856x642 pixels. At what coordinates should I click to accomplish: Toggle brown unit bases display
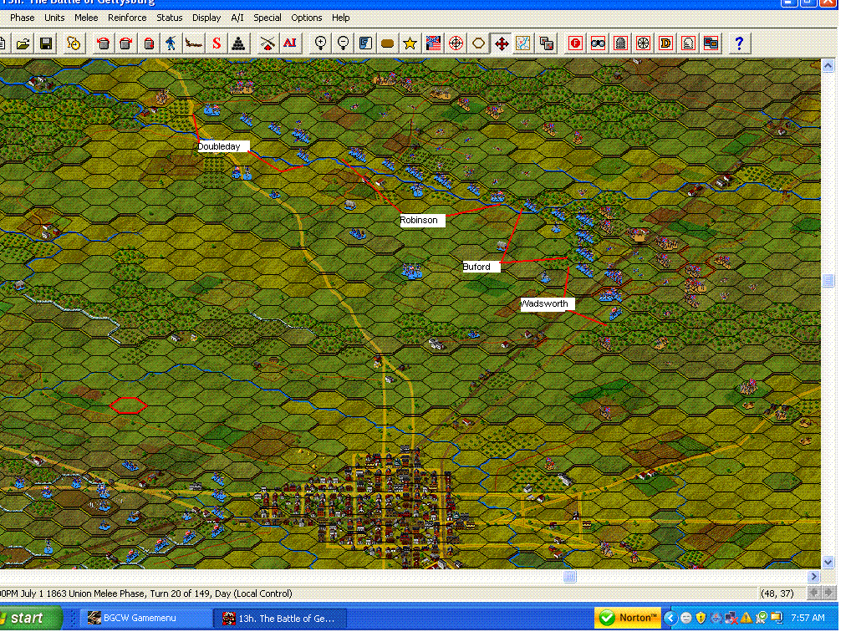[388, 43]
